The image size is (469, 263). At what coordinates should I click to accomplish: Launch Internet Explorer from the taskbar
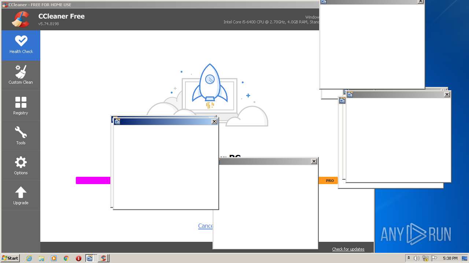point(29,258)
